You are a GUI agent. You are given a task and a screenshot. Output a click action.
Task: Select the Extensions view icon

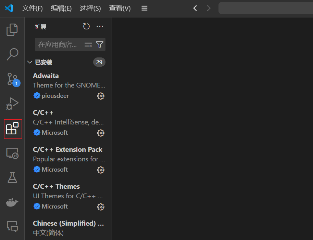coord(13,129)
